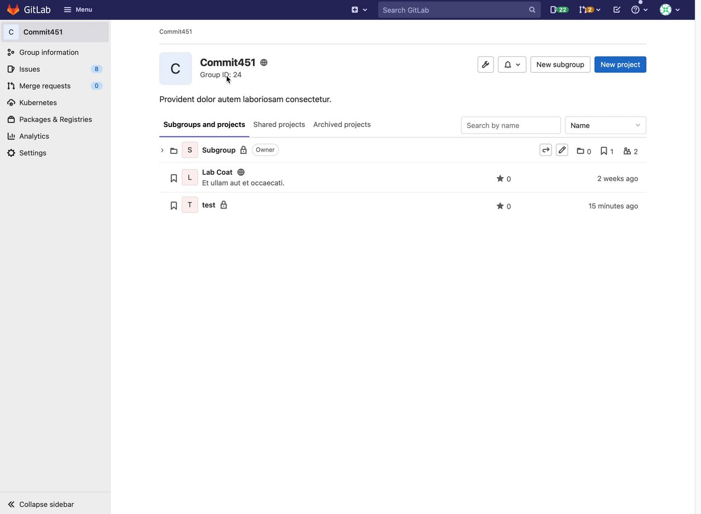Open the issues counter showing 22
This screenshot has height=514, width=701.
click(x=559, y=10)
